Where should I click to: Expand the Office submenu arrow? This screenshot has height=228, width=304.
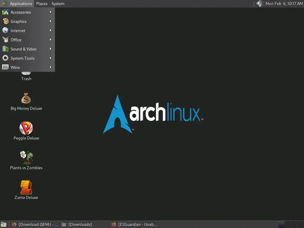pyautogui.click(x=50, y=39)
